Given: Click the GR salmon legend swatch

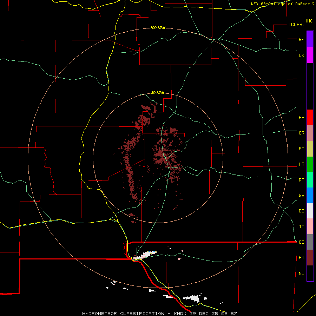Looking at the screenshot, I should coord(310,133).
